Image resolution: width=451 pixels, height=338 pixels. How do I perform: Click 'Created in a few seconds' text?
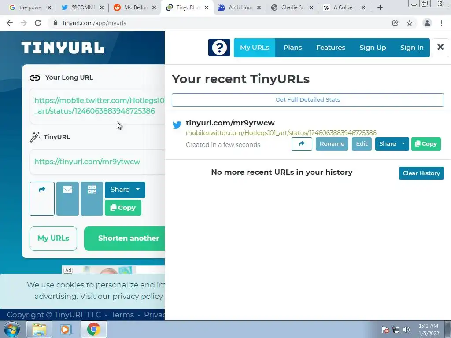[x=223, y=145]
